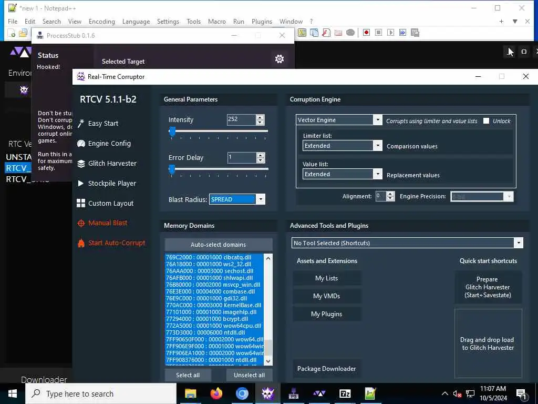Click Unselect all button
This screenshot has height=404, width=538.
[249, 375]
